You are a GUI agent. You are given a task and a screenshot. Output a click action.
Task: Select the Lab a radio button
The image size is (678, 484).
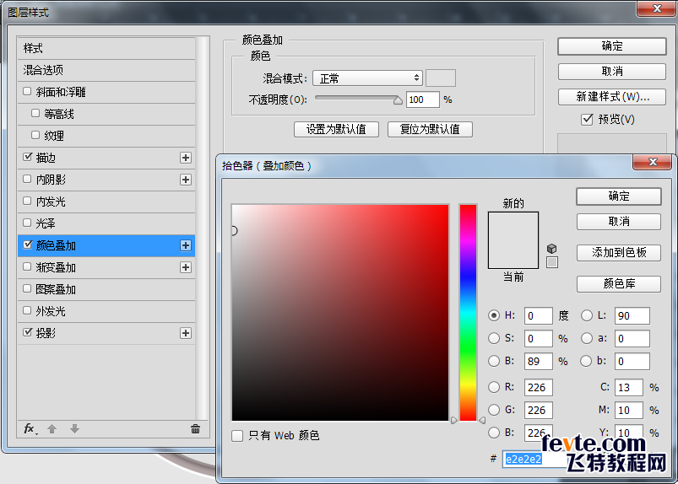point(586,338)
